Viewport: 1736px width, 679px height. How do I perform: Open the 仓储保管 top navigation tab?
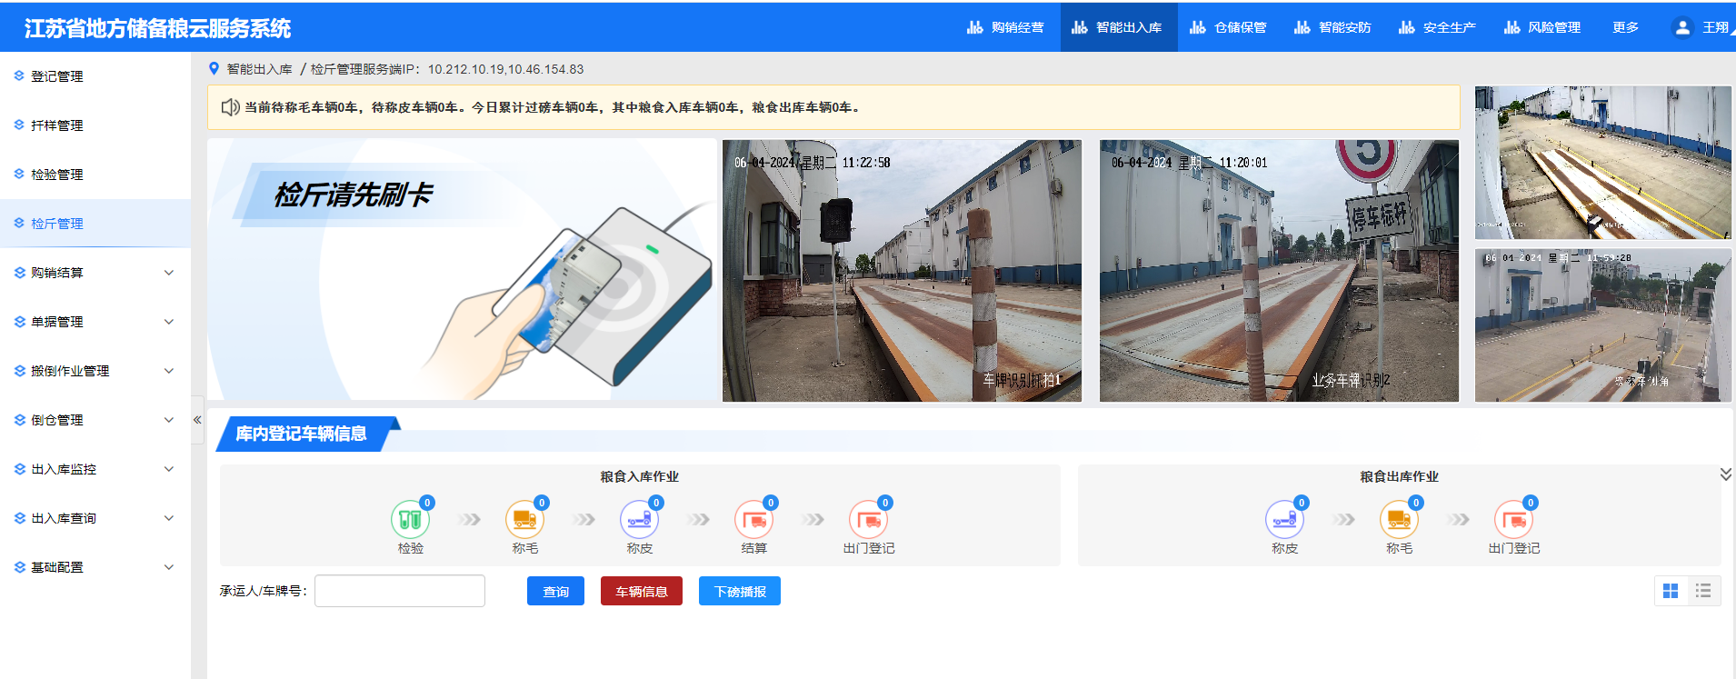pos(1229,27)
